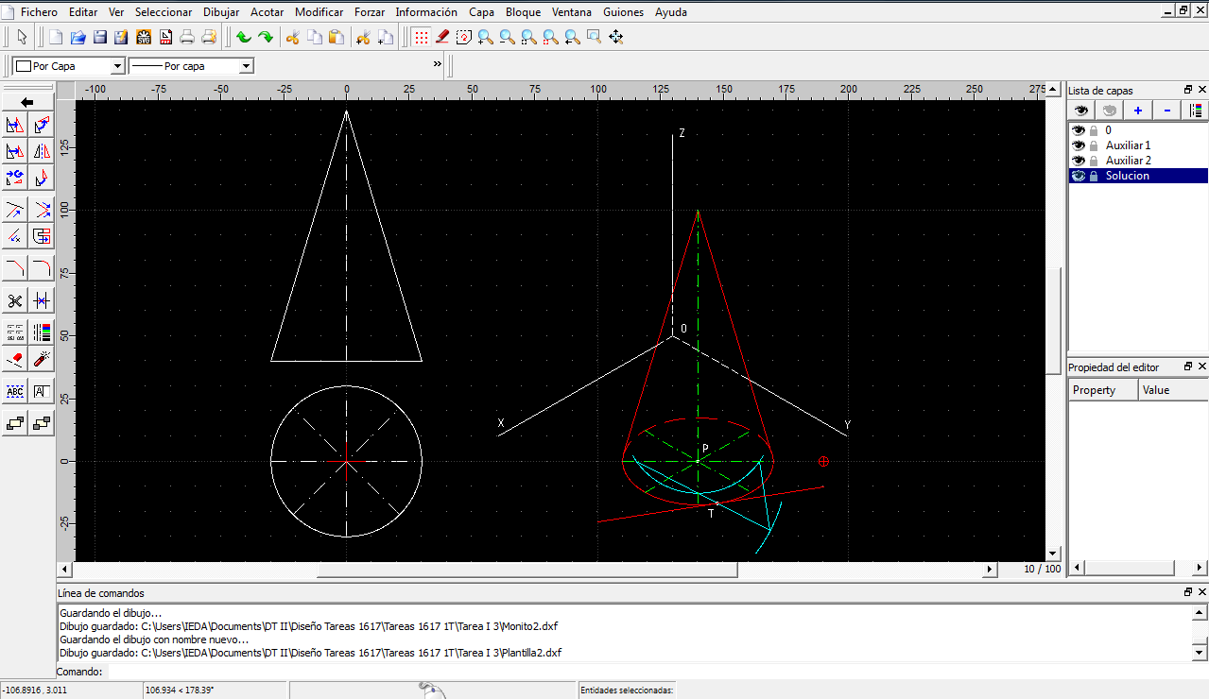Cut selection with scissors icon
1209x699 pixels.
pyautogui.click(x=292, y=37)
